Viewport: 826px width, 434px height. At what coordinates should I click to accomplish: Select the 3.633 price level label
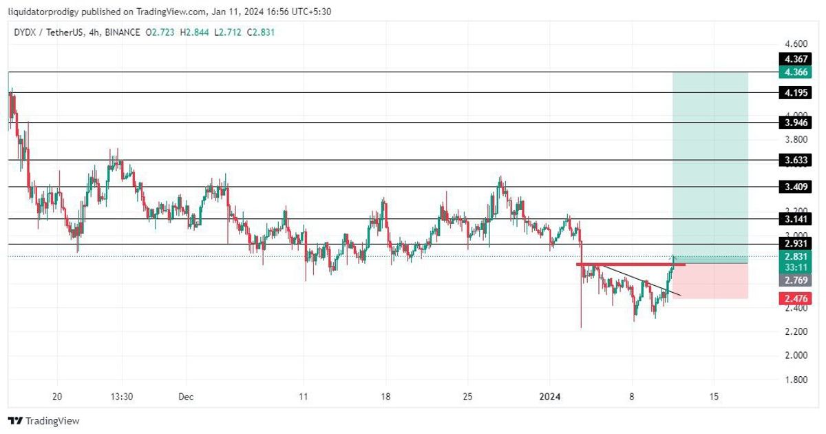pos(796,160)
